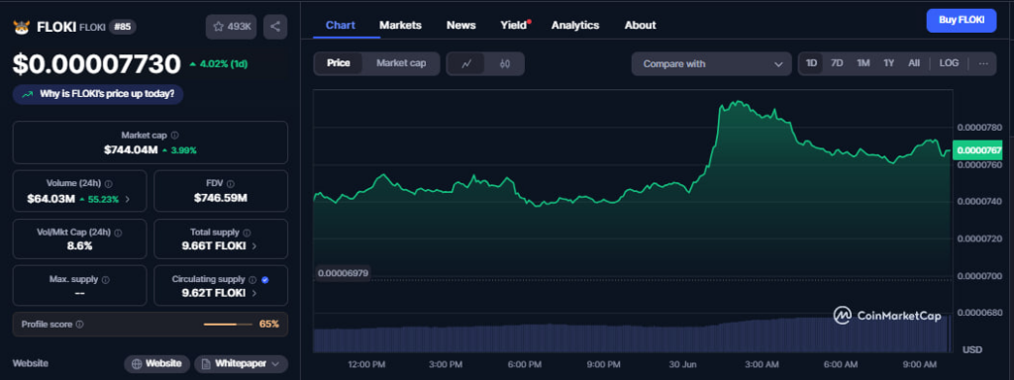Screen dimensions: 1014x380
Task: Click the Buy FLOKI button
Action: coord(962,20)
